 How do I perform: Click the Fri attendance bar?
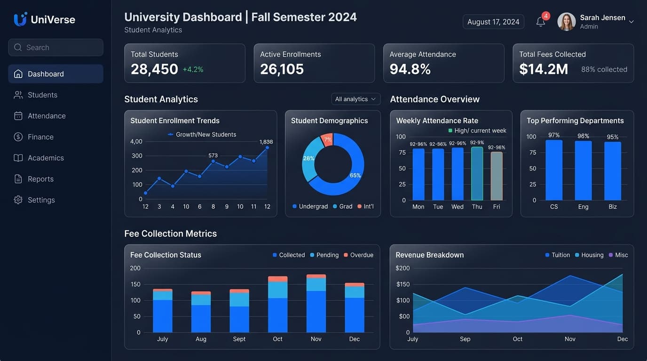[497, 176]
